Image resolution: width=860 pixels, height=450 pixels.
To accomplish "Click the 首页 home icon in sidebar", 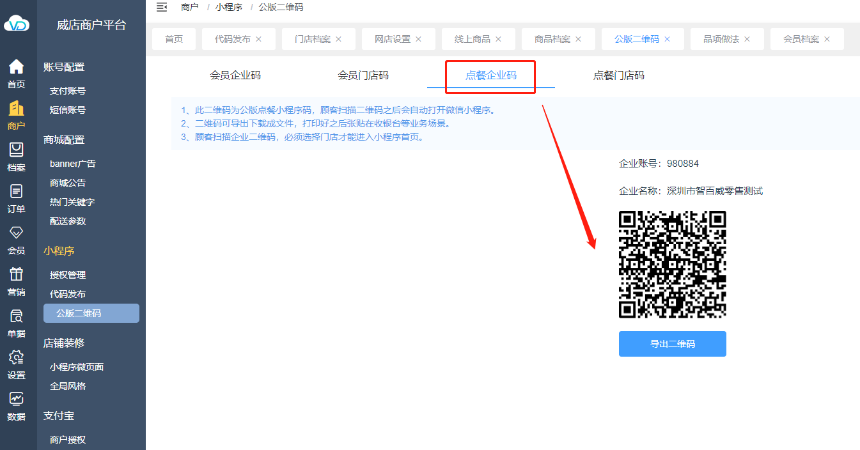I will pos(16,67).
